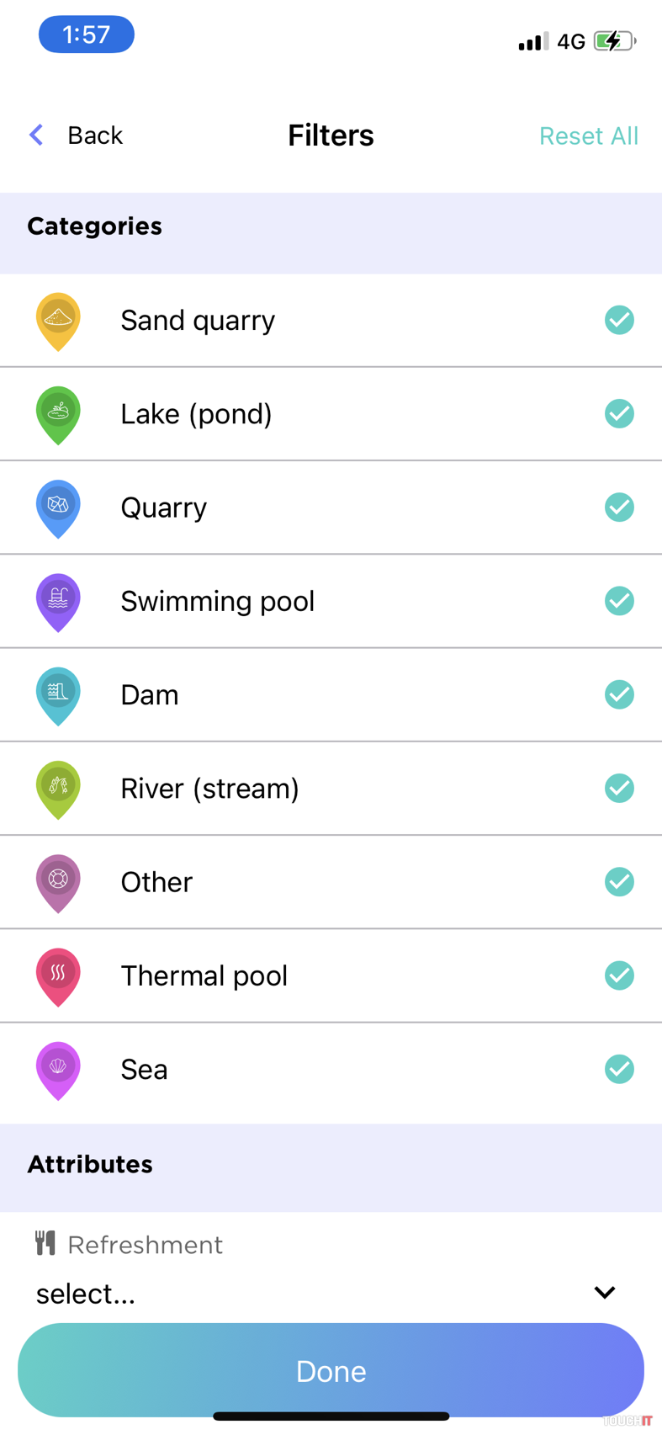The width and height of the screenshot is (662, 1435).
Task: Tap the pink Sea shell pin icon
Action: [58, 1070]
